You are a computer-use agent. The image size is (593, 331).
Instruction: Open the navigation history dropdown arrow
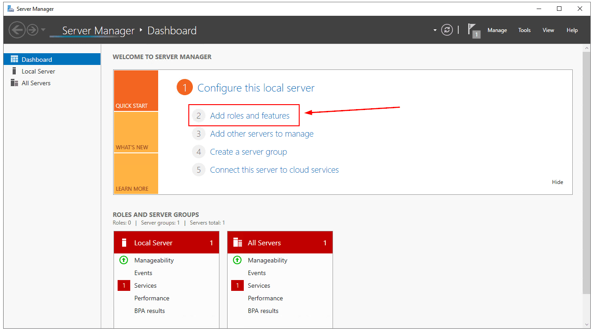tap(43, 30)
